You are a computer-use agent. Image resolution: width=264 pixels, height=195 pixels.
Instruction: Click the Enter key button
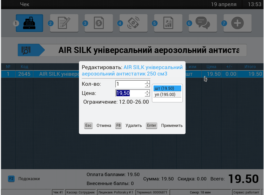click(x=151, y=125)
